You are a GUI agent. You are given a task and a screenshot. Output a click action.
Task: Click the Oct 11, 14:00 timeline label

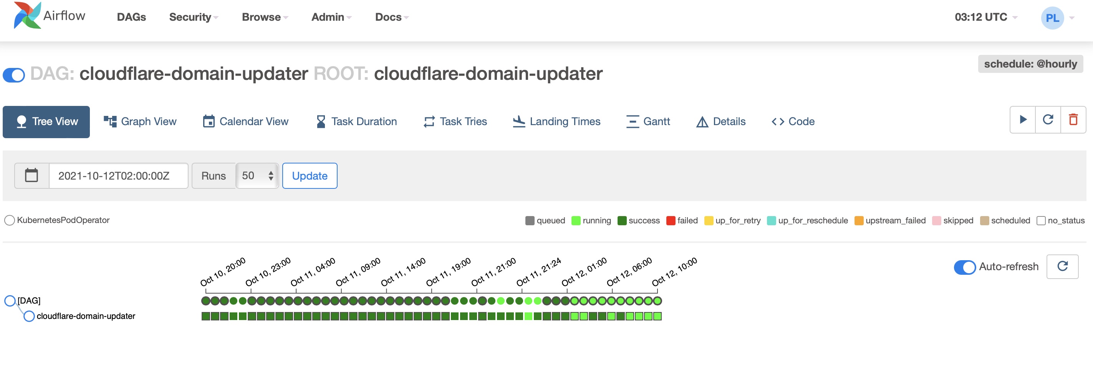point(404,272)
